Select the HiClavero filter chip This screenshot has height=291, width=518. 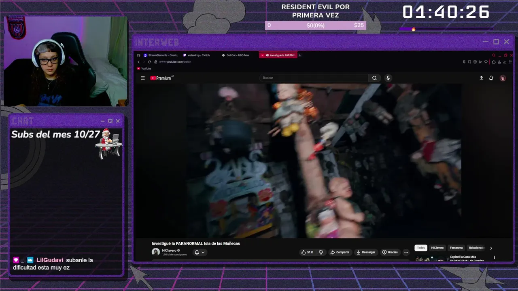pos(437,248)
